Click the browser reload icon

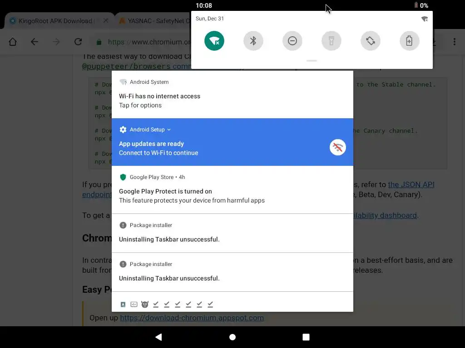pyautogui.click(x=78, y=42)
